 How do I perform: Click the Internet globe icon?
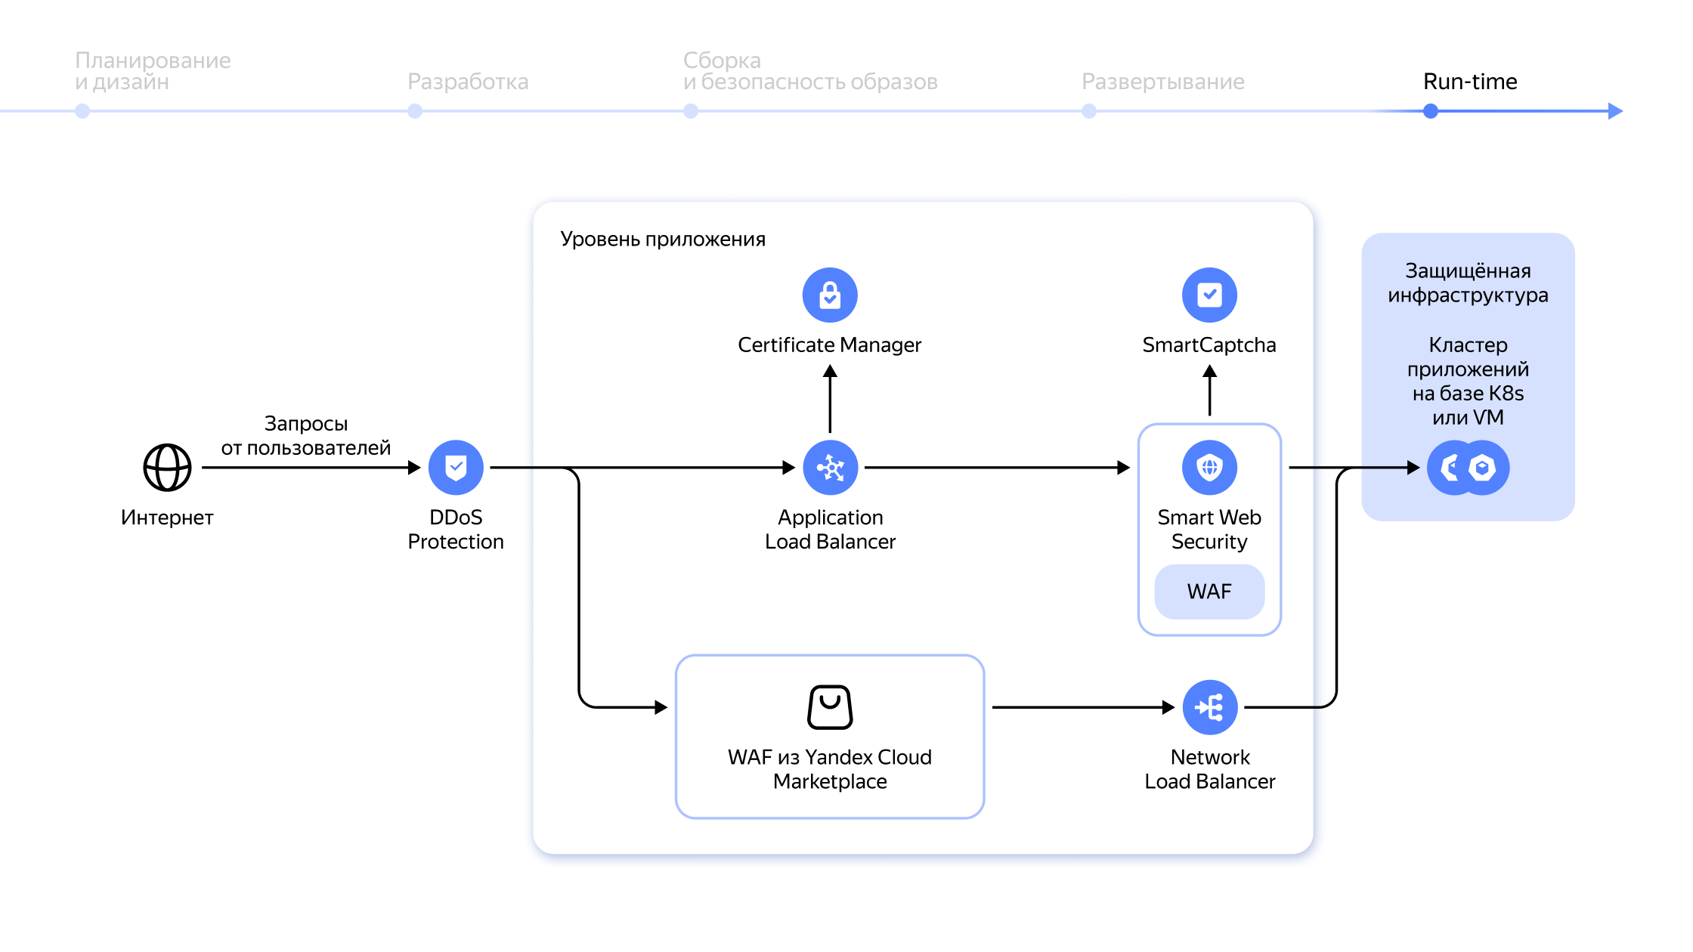click(x=167, y=468)
